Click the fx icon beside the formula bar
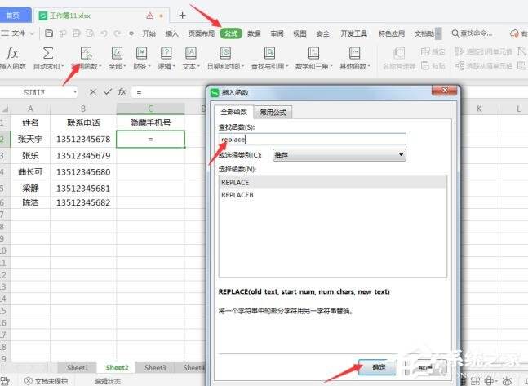The image size is (528, 386). (122, 92)
